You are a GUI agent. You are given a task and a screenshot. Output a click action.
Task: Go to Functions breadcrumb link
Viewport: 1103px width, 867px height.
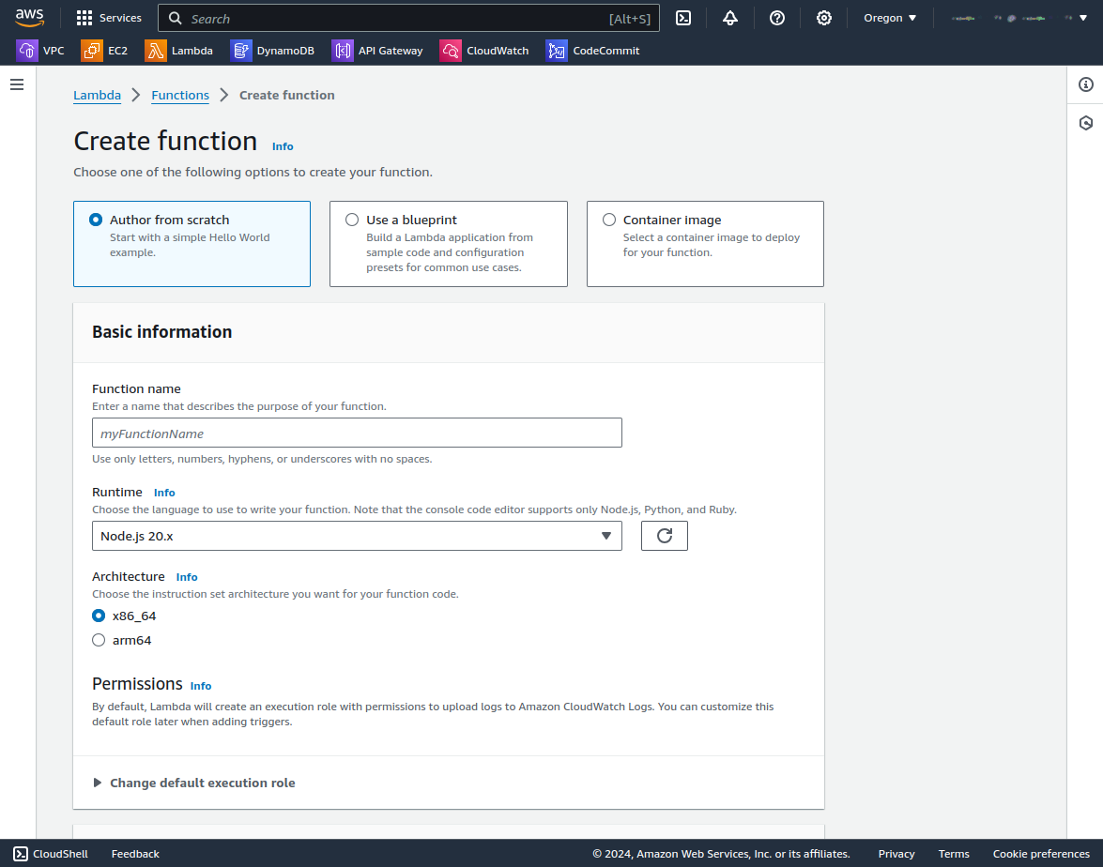pyautogui.click(x=180, y=95)
